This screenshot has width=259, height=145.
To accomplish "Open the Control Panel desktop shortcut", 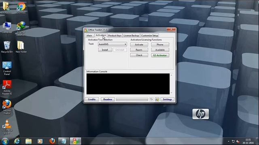I will (x=7, y=68).
